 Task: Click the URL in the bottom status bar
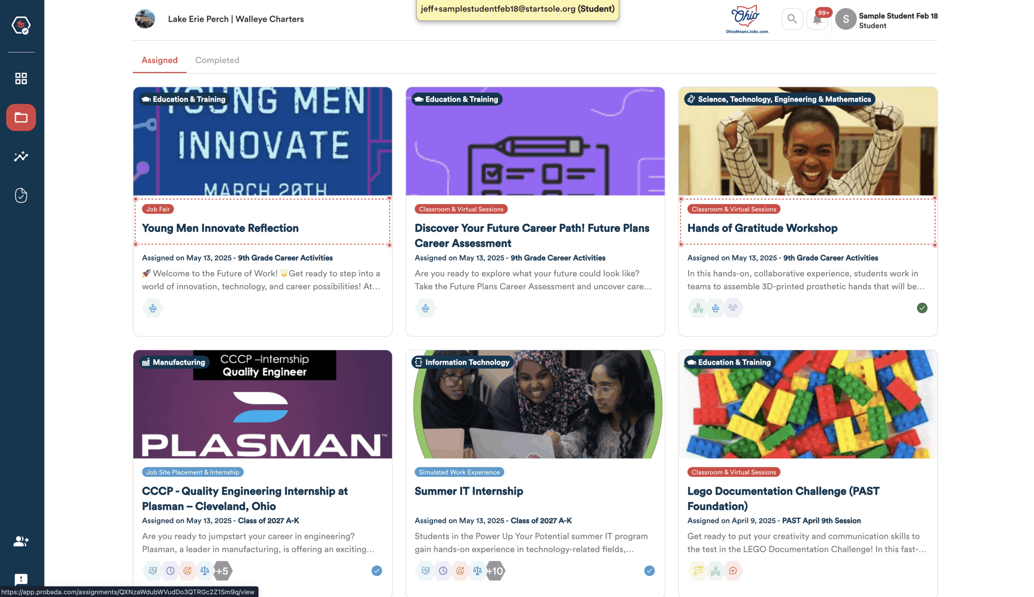click(x=128, y=592)
